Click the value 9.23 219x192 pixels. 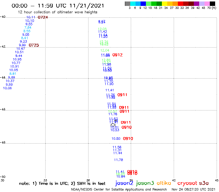tap(23, 41)
